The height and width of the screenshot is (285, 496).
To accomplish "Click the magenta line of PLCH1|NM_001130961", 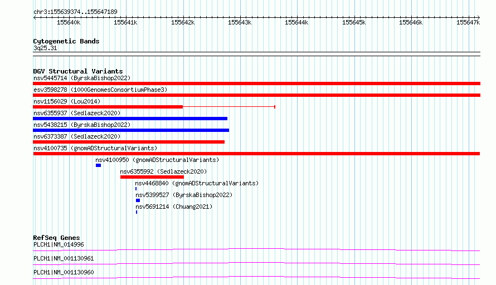I will pos(256,263).
